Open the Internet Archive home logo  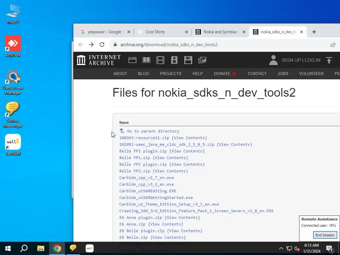point(98,60)
